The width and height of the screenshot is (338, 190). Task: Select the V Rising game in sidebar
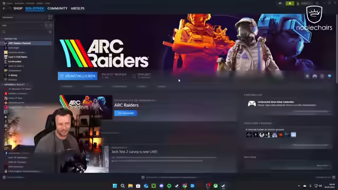point(13,75)
